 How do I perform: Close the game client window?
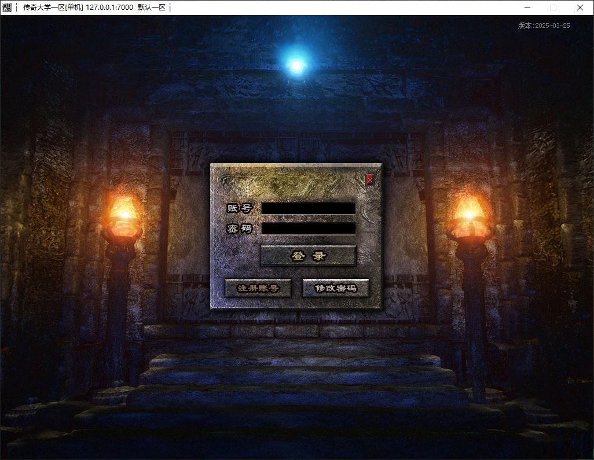[x=580, y=8]
